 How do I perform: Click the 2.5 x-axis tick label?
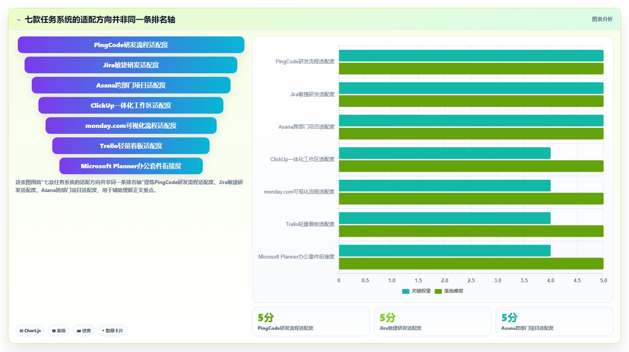coord(471,280)
